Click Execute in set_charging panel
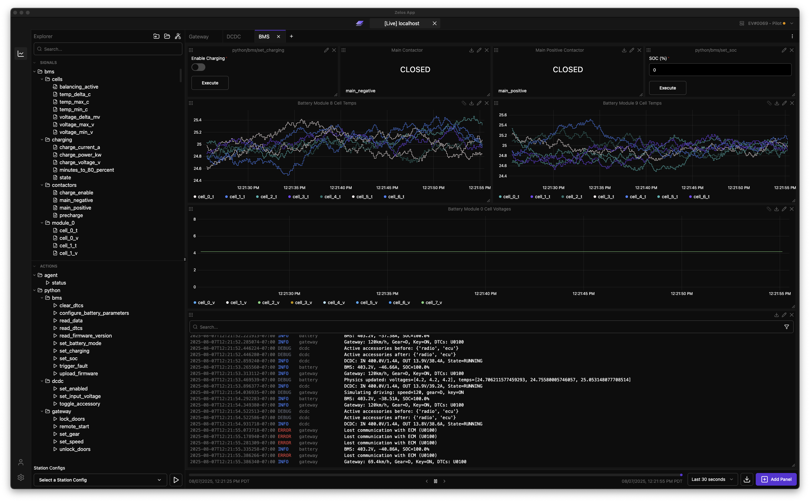This screenshot has height=502, width=810. [210, 83]
